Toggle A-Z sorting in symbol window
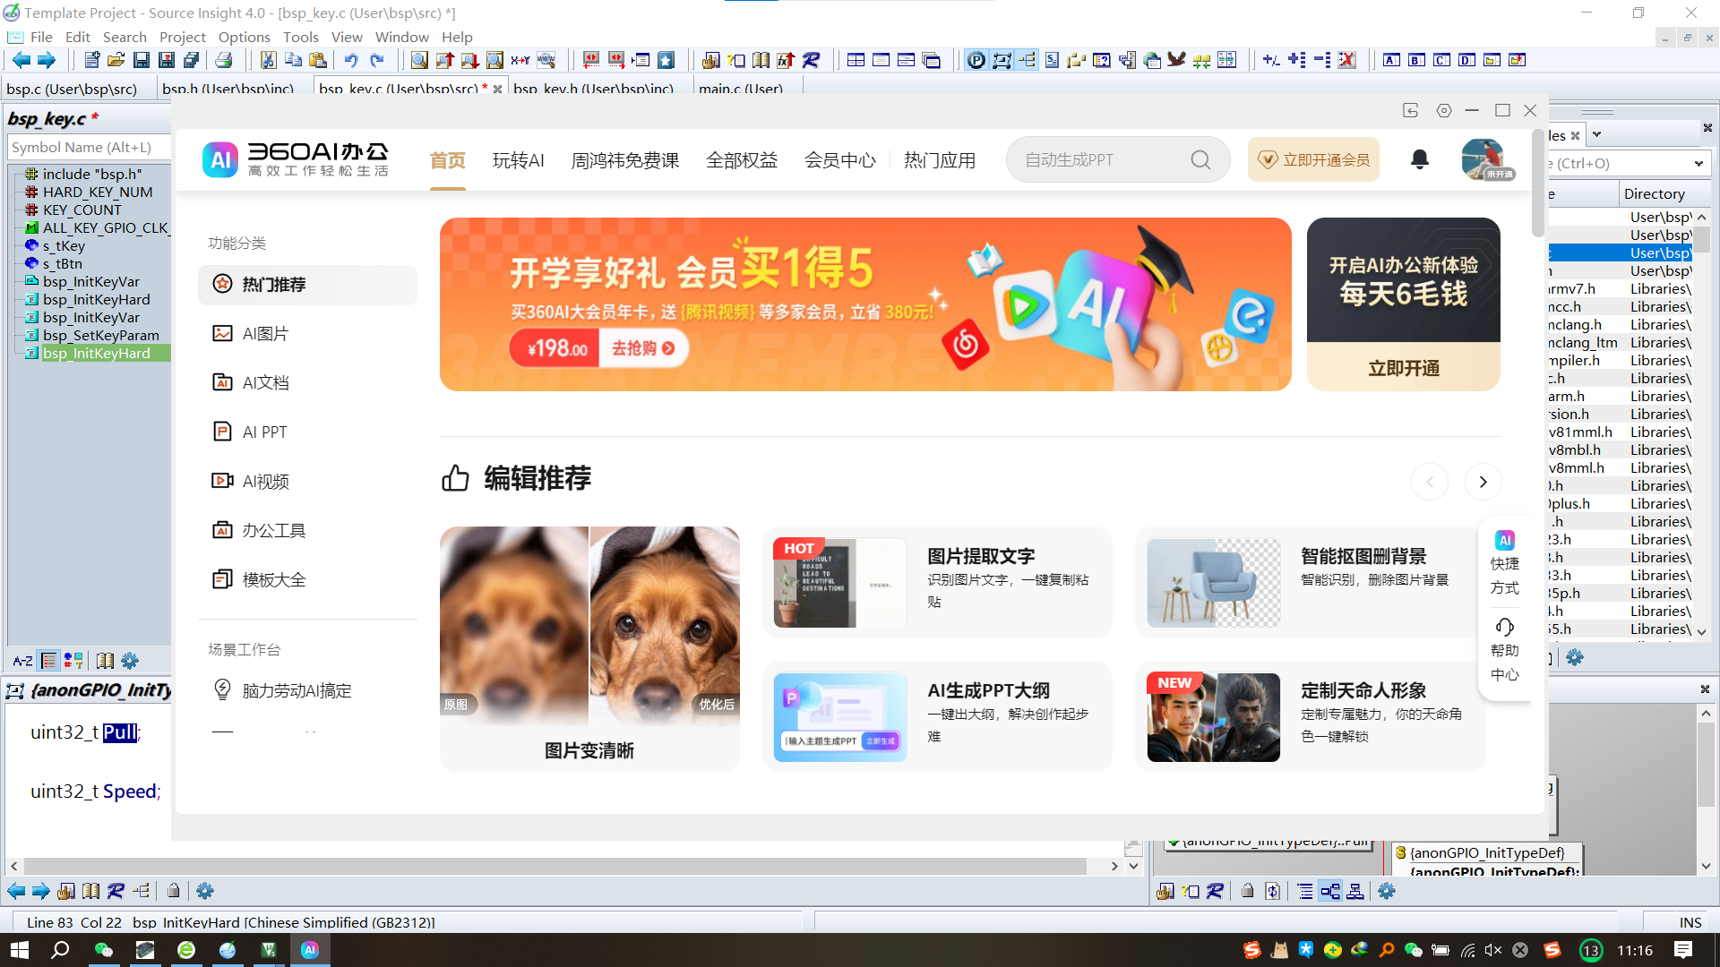Image resolution: width=1720 pixels, height=967 pixels. pyautogui.click(x=22, y=661)
